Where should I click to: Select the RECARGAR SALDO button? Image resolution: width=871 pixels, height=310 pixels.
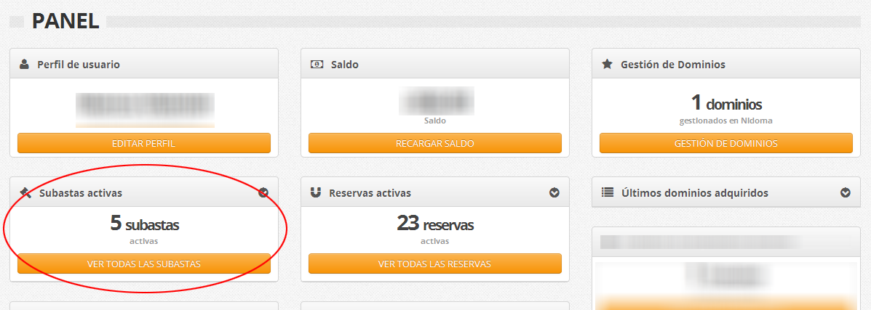[435, 143]
